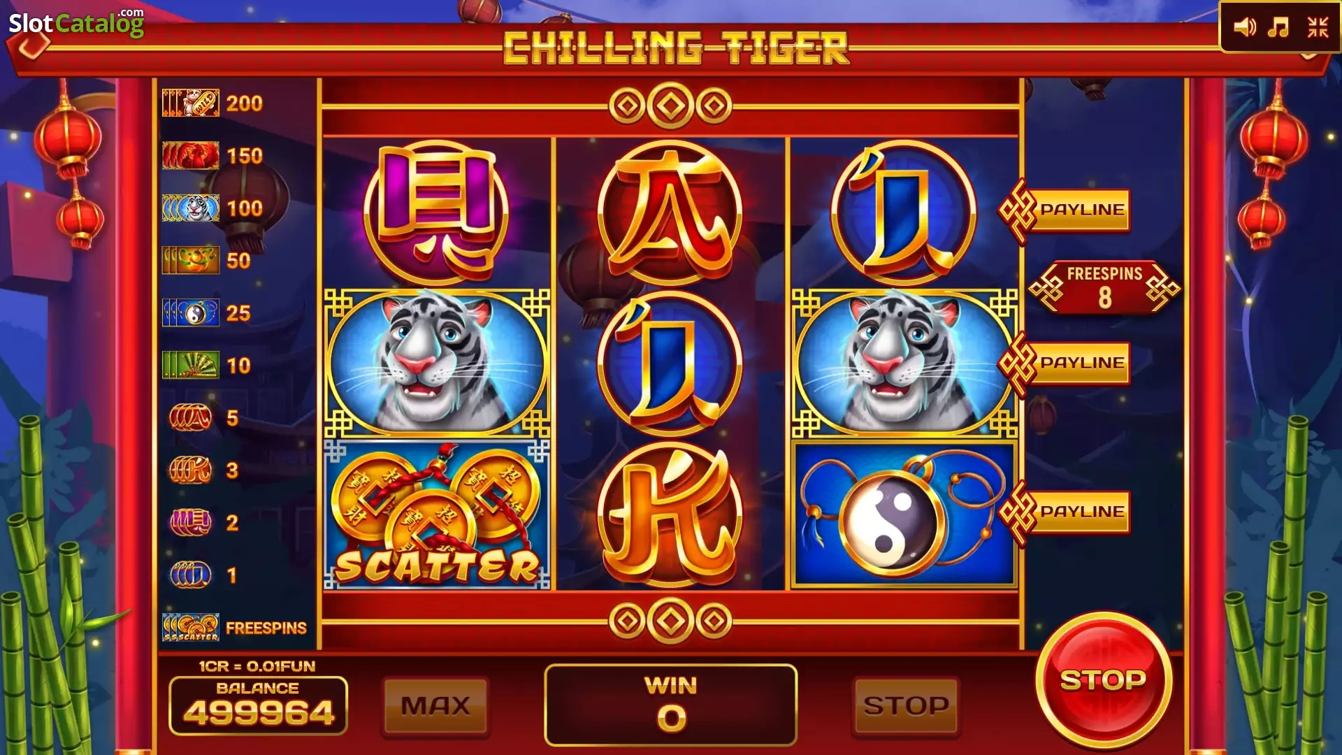Click the white tiger paytable icon paying 100
The height and width of the screenshot is (755, 1342).
(x=191, y=208)
